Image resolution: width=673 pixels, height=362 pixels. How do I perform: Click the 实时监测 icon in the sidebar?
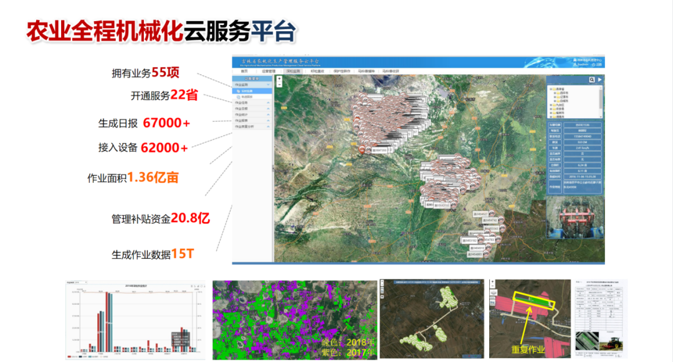click(238, 91)
